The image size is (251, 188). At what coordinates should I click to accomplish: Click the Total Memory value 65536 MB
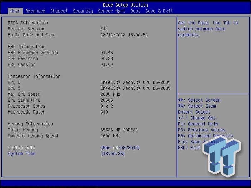119,130
